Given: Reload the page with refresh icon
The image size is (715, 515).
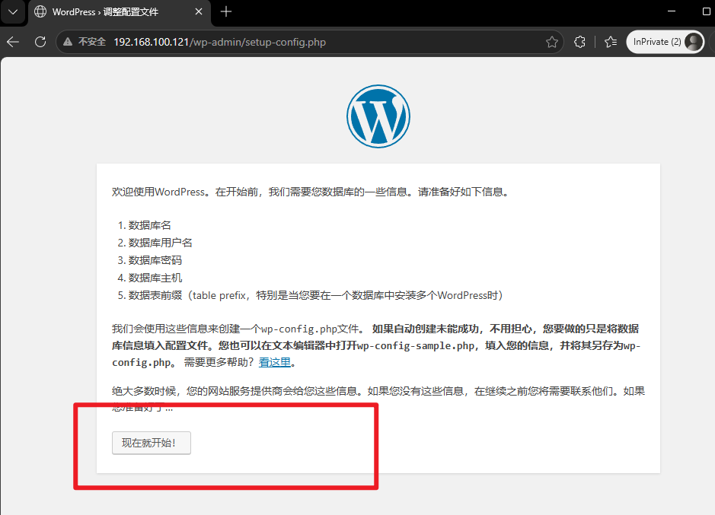Looking at the screenshot, I should coord(40,42).
